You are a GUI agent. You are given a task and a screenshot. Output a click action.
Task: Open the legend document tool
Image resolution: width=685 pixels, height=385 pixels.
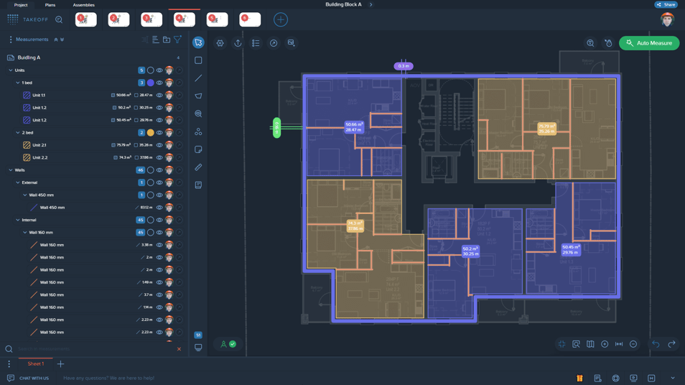(x=198, y=185)
